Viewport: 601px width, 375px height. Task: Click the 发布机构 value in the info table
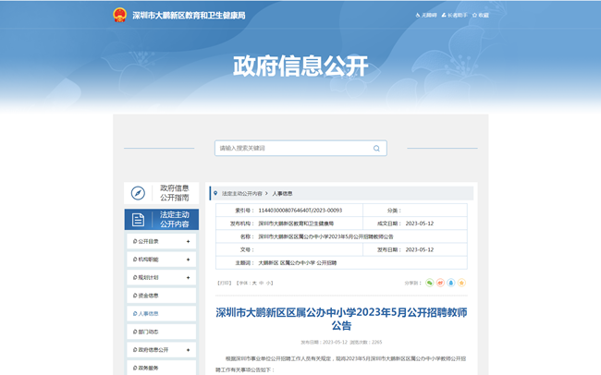coord(296,224)
